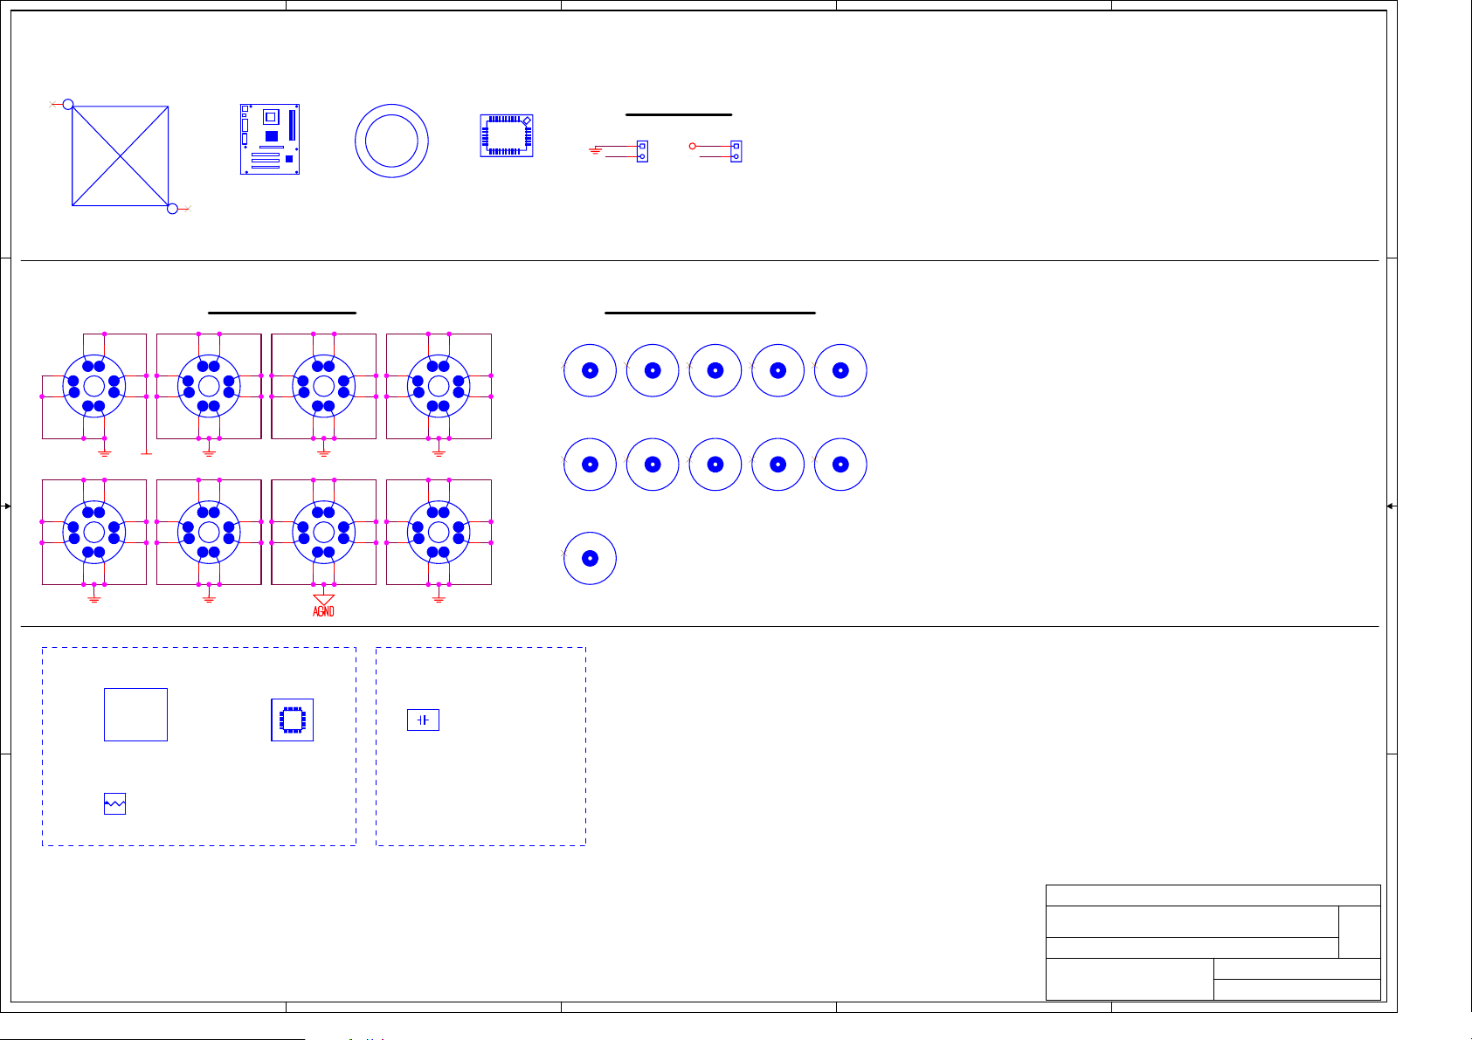Image resolution: width=1472 pixels, height=1040 pixels.
Task: Click ground symbol under first top-row mounting hole
Action: pos(104,452)
